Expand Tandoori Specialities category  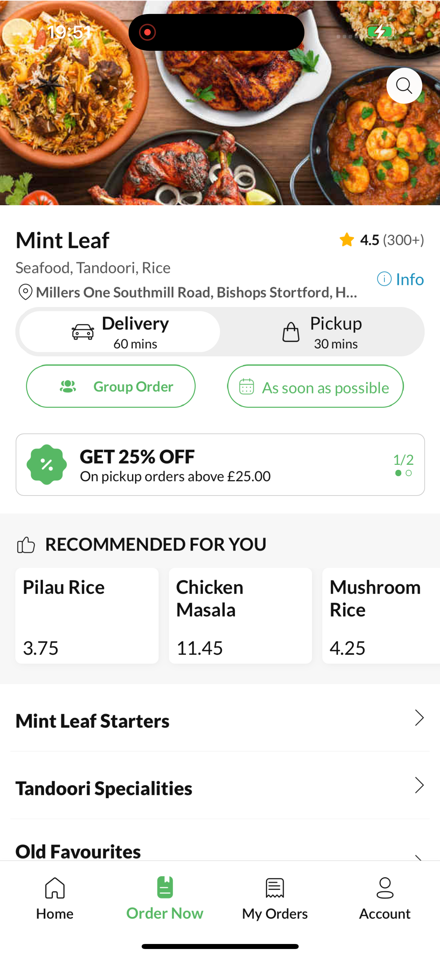[x=220, y=788]
